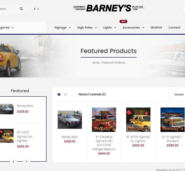Click Barney's Pilot Car logo
The height and width of the screenshot is (171, 185).
[x=109, y=8]
